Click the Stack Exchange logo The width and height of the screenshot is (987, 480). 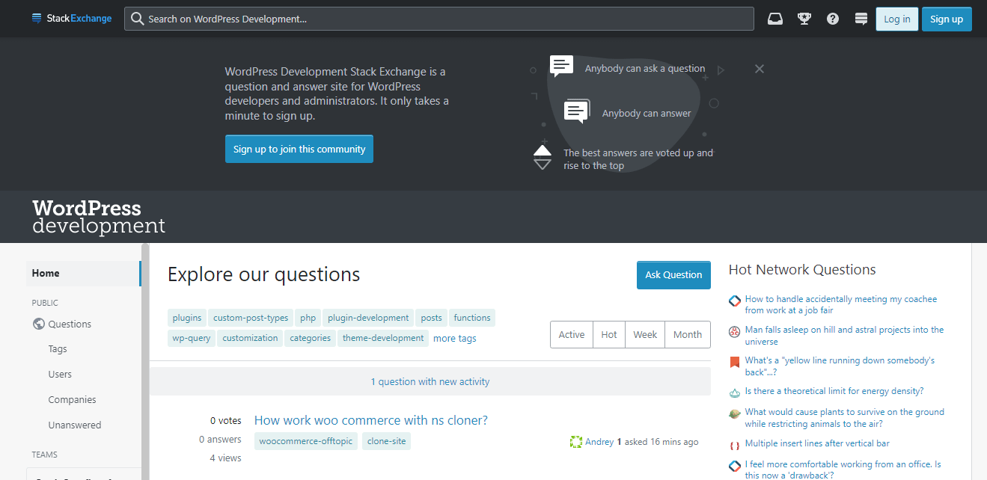pyautogui.click(x=71, y=18)
